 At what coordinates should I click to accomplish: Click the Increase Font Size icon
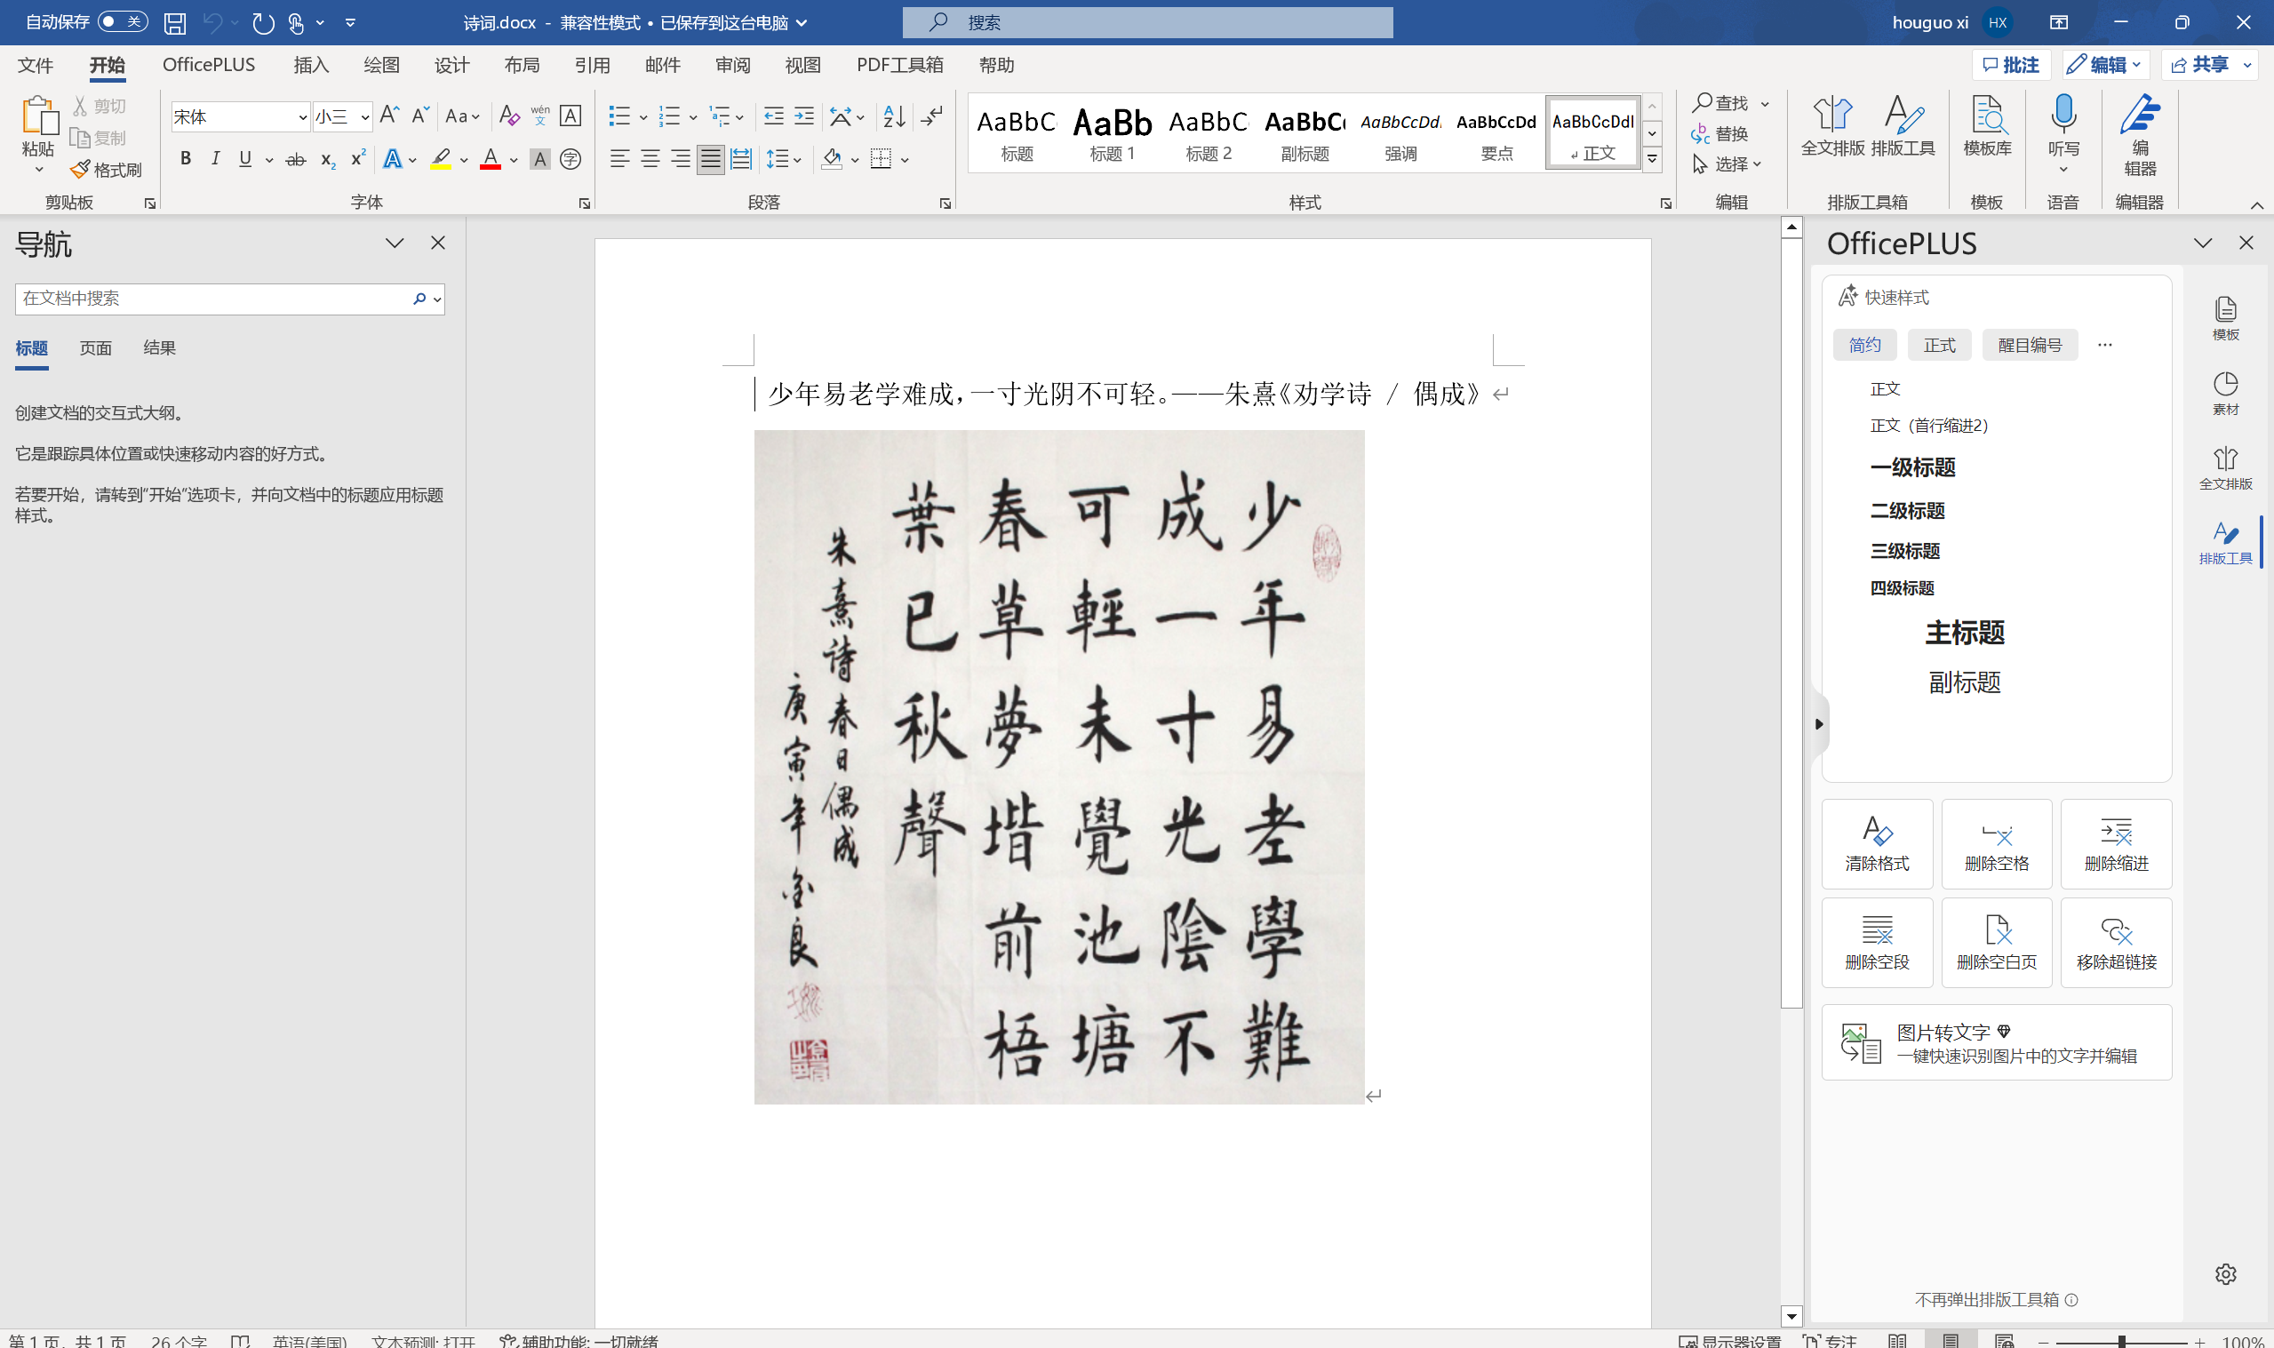click(388, 116)
